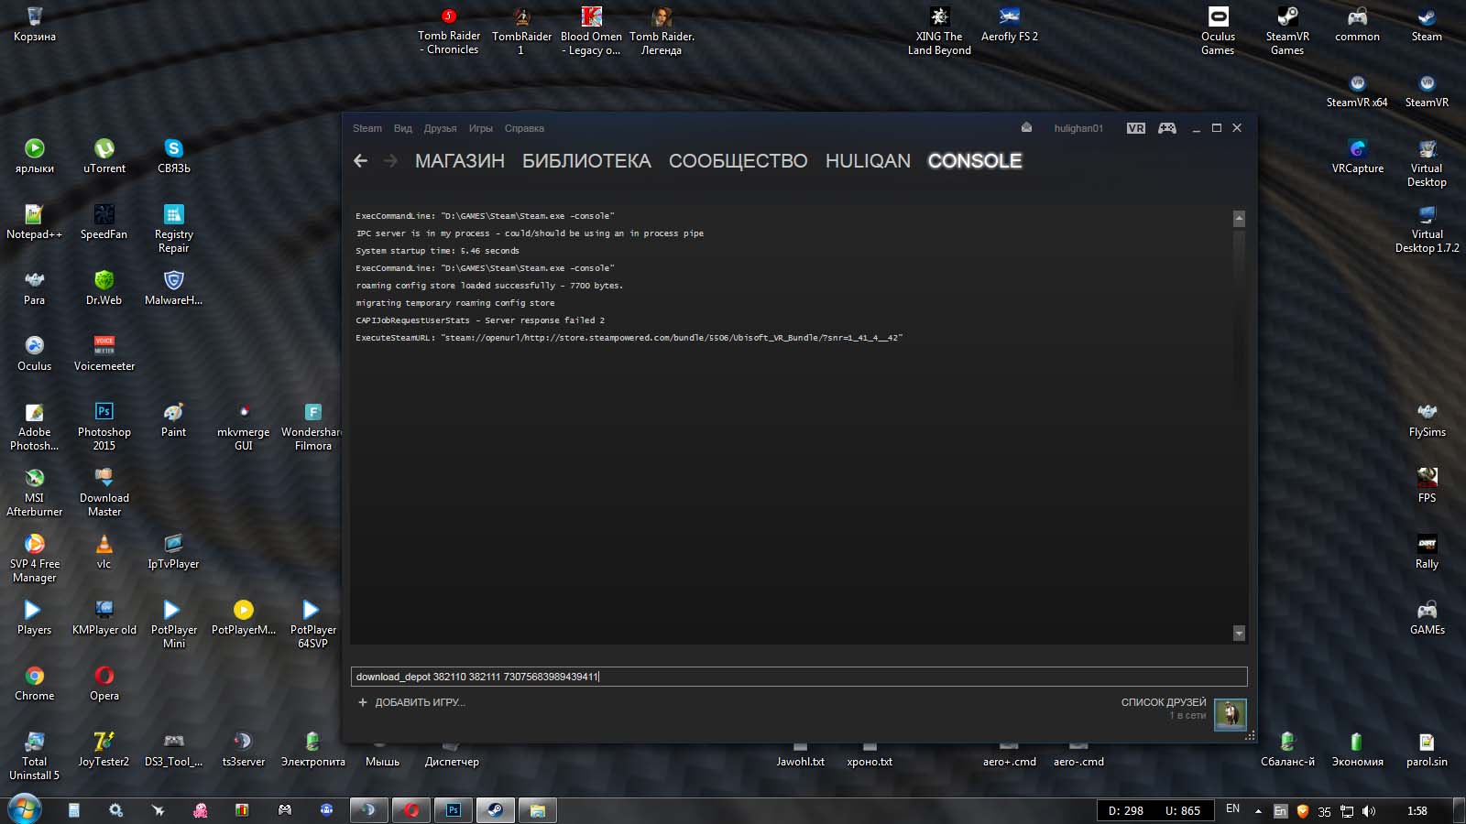Open the Игры menu
Screen dimensions: 1466x824
[x=481, y=128]
